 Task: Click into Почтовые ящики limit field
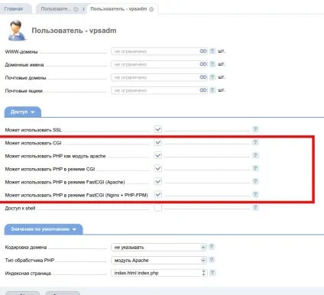click(159, 90)
